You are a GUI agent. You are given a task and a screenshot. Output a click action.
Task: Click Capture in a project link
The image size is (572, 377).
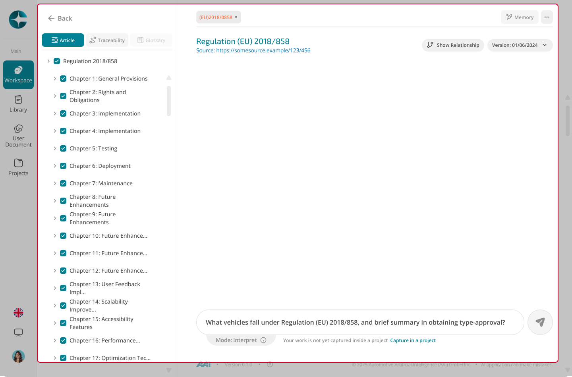(x=413, y=340)
